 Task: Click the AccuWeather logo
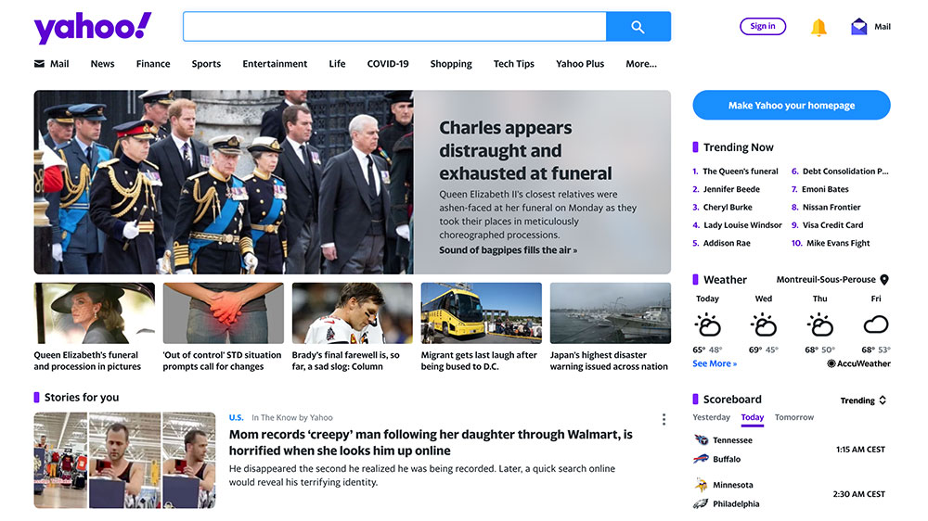pos(858,363)
